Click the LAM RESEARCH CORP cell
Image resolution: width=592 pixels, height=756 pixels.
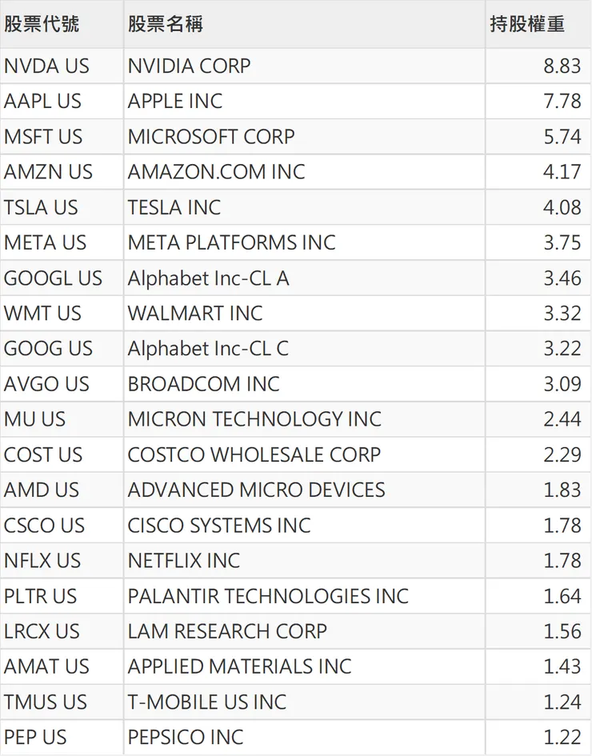click(227, 631)
